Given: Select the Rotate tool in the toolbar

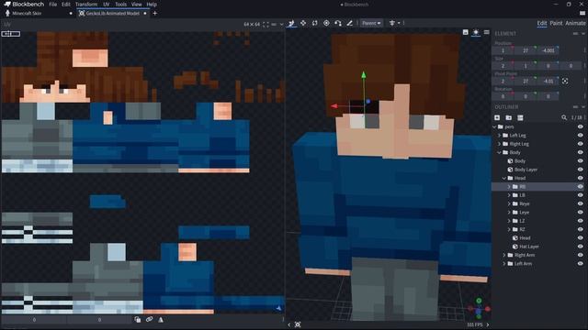Looking at the screenshot, I should pyautogui.click(x=314, y=23).
